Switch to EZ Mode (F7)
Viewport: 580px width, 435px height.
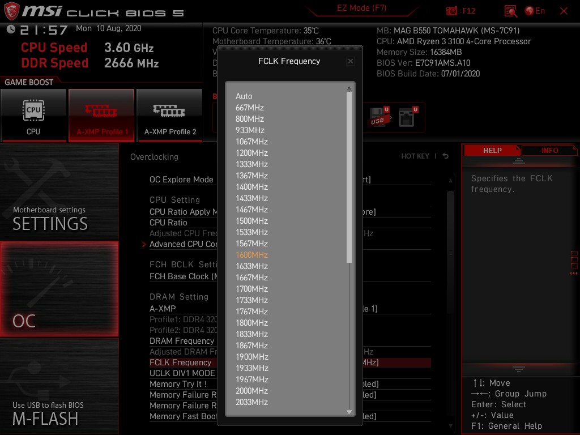click(x=361, y=8)
